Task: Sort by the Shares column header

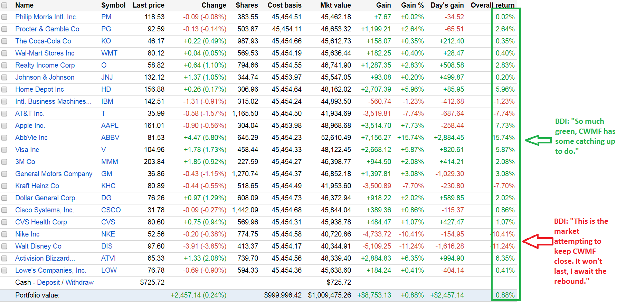Action: pos(247,5)
